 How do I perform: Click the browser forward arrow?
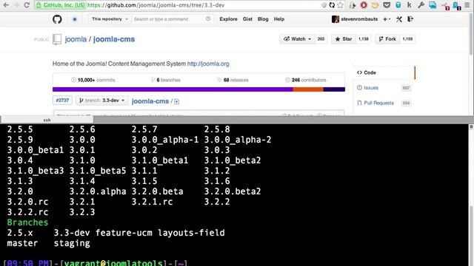tap(16, 5)
